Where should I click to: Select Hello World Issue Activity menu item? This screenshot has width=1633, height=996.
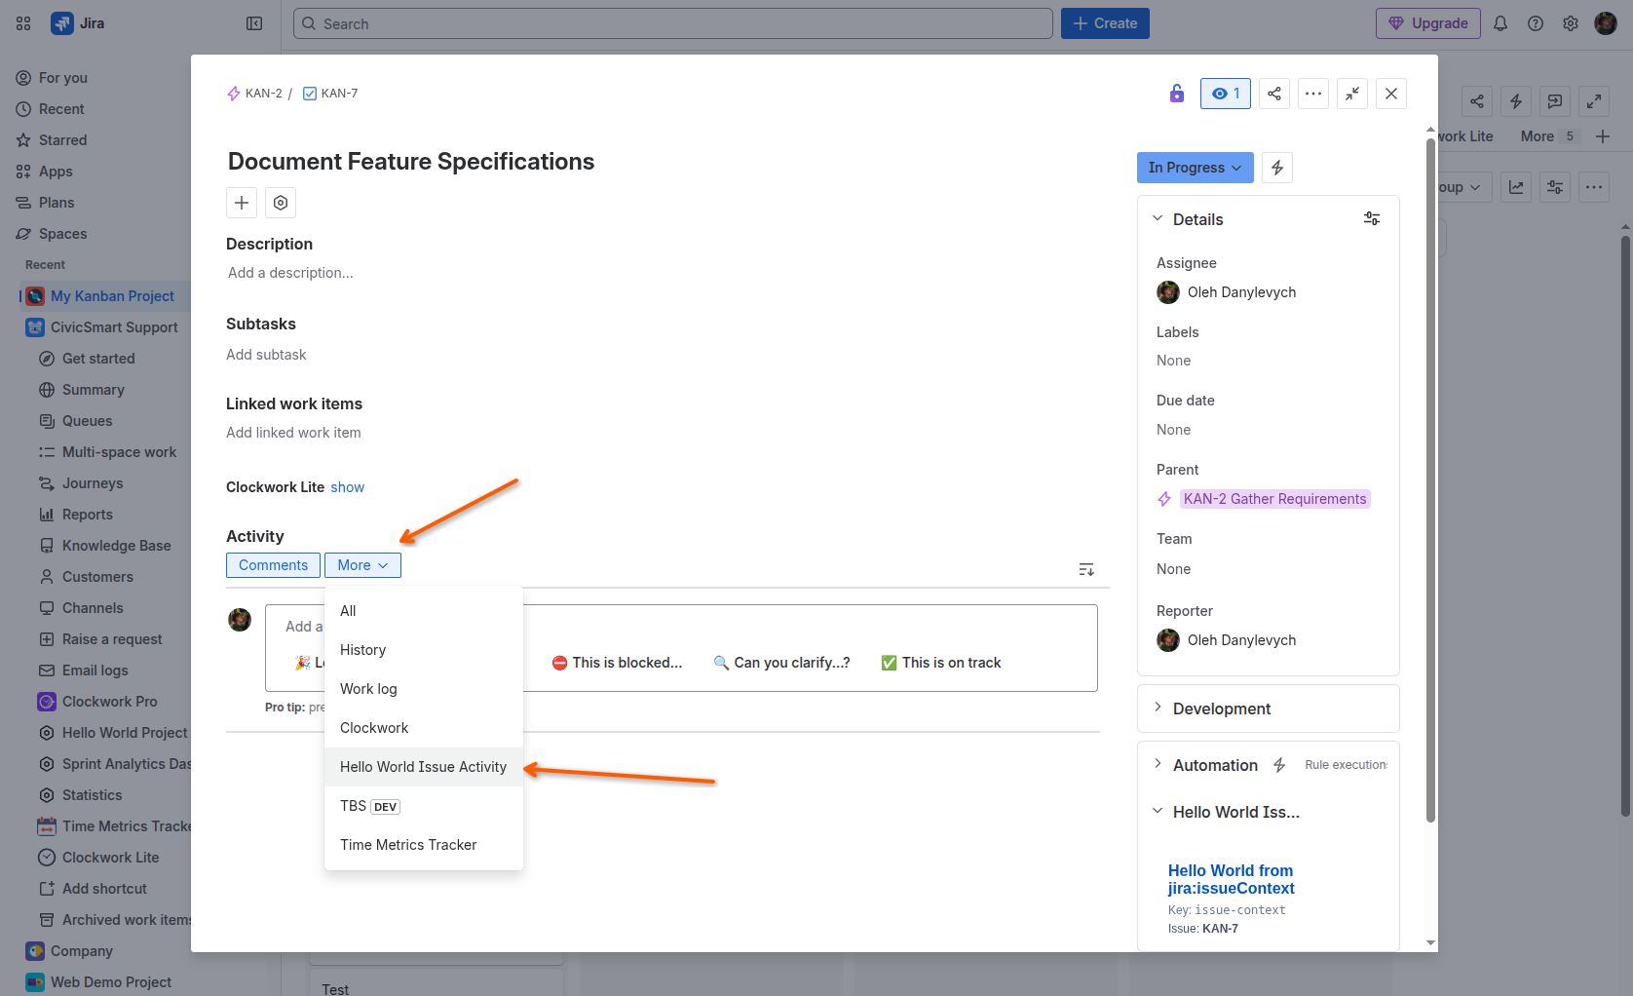tap(424, 767)
